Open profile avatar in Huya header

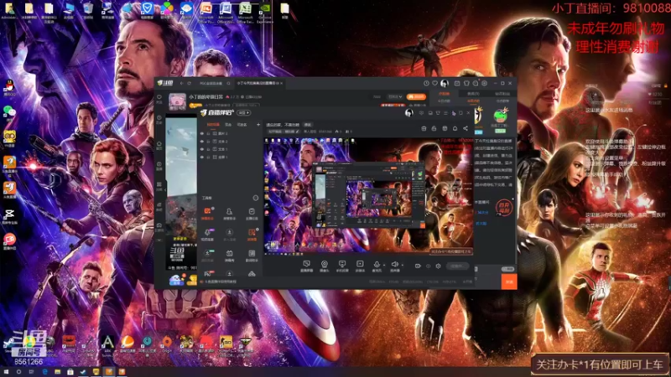click(445, 83)
